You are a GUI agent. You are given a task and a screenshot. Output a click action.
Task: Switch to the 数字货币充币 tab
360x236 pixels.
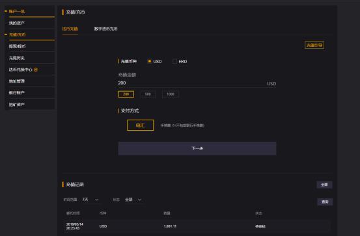[106, 29]
